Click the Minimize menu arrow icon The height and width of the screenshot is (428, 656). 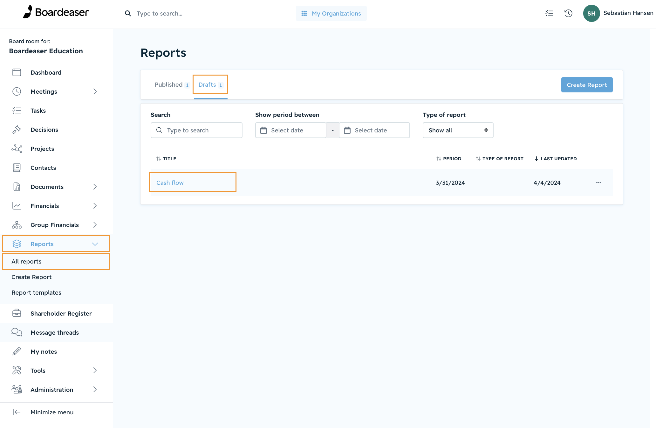tap(17, 412)
